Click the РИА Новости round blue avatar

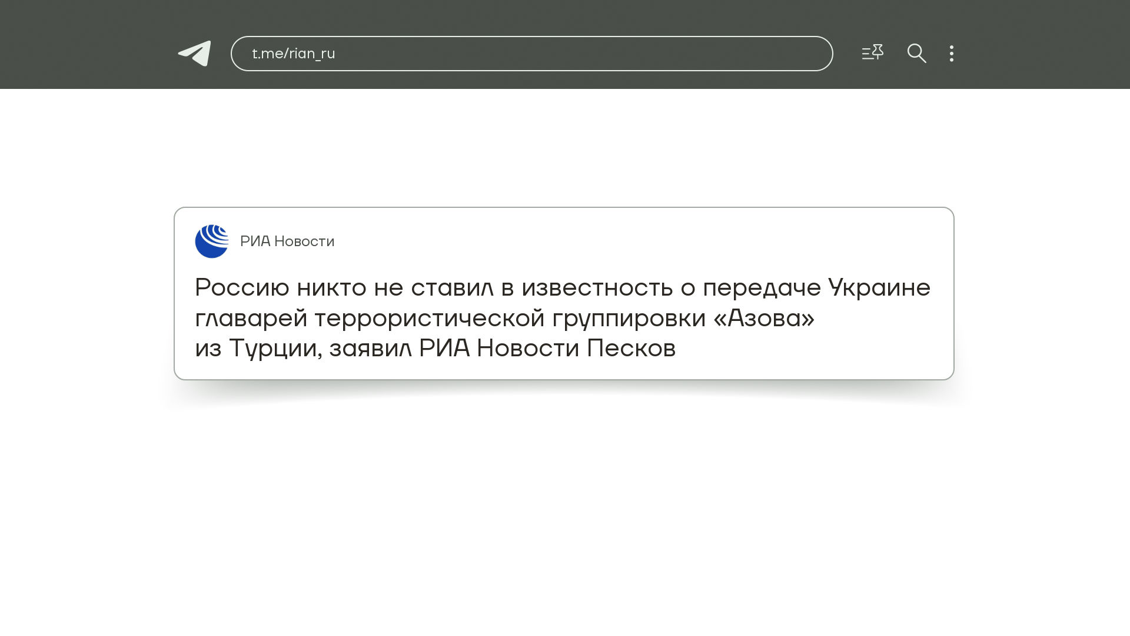[212, 241]
